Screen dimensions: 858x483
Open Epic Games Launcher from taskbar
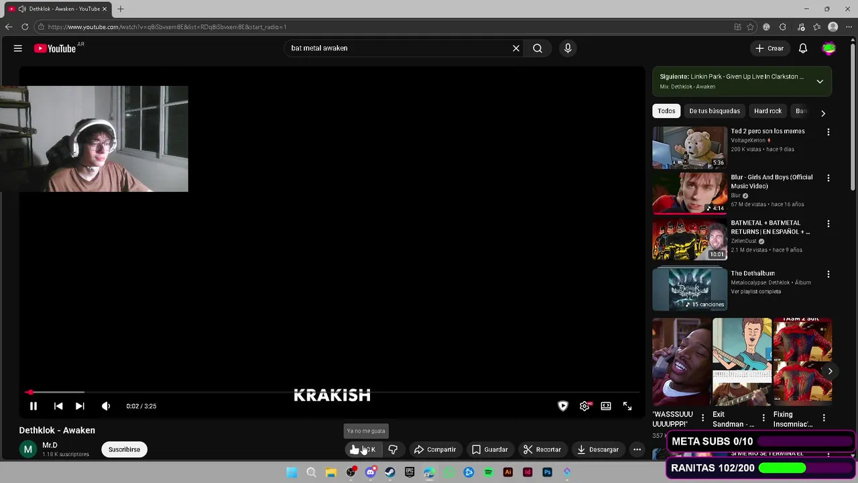tap(410, 472)
